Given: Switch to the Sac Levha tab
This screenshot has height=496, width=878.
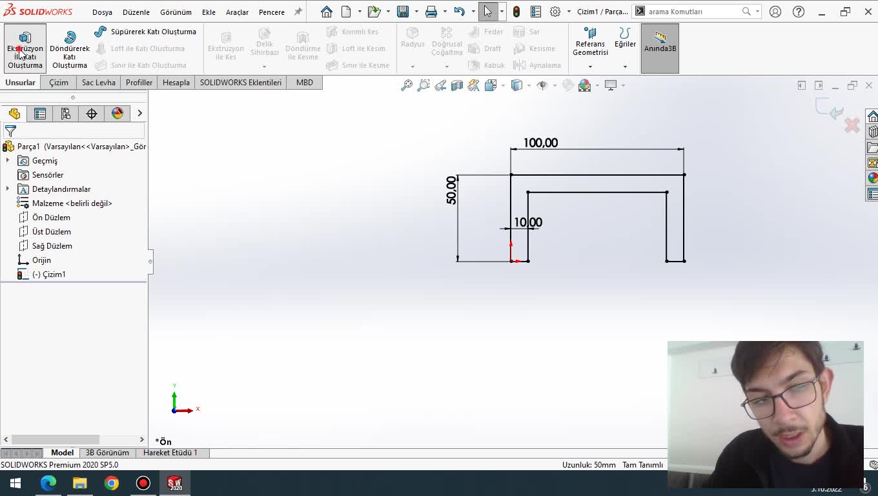Looking at the screenshot, I should point(99,83).
